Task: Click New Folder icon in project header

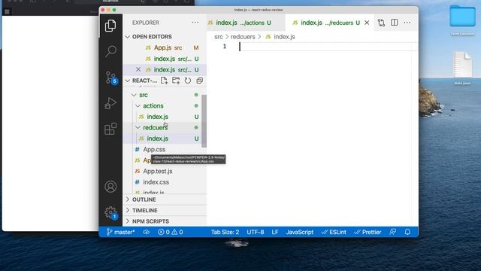Action: (176, 81)
